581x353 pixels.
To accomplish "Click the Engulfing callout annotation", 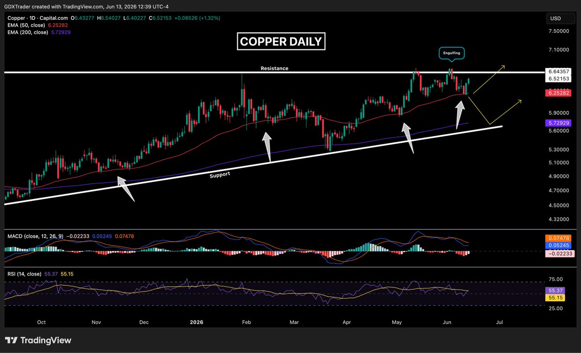I will [x=451, y=53].
